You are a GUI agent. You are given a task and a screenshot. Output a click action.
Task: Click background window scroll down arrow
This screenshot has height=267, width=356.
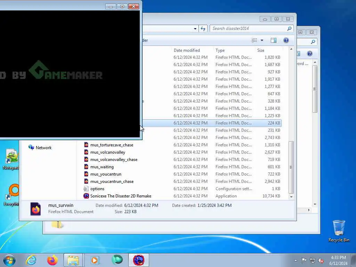315,204
